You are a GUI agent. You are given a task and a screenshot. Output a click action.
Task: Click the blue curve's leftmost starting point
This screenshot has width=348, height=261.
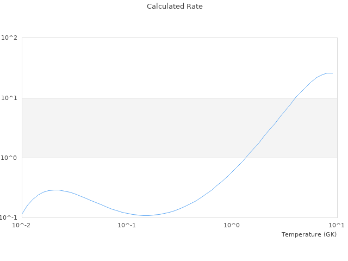point(22,213)
